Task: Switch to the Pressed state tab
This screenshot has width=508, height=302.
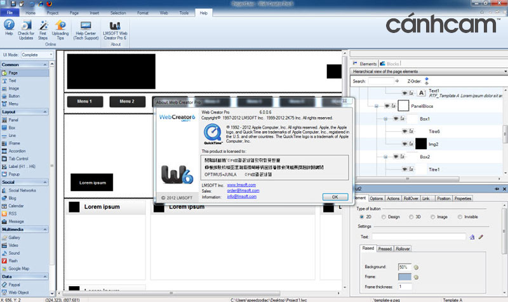Action: click(x=385, y=249)
